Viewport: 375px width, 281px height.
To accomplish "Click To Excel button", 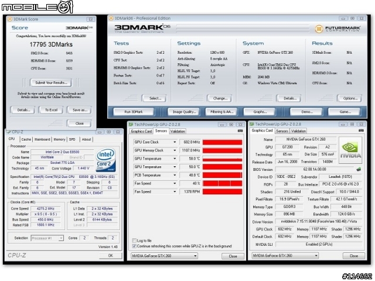I will click(x=51, y=110).
